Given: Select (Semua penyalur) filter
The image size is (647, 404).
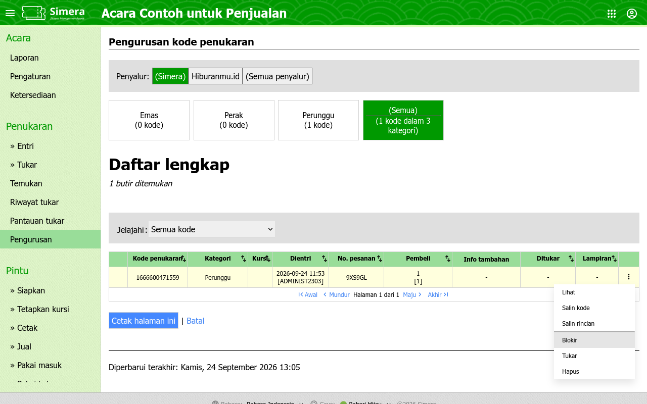Looking at the screenshot, I should click(278, 76).
